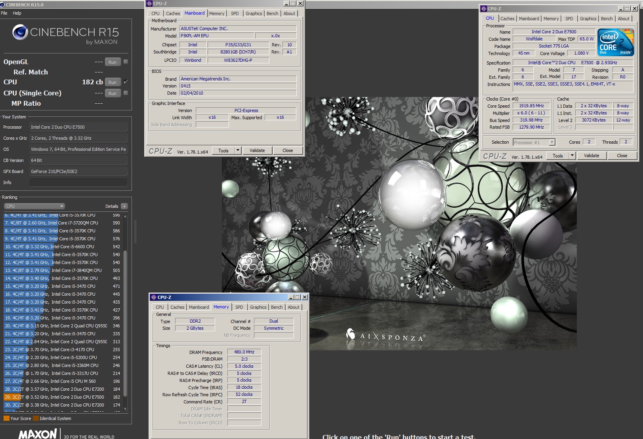This screenshot has height=439, width=643.
Task: Click Core Speed value 1919.85 MHz
Action: [531, 106]
